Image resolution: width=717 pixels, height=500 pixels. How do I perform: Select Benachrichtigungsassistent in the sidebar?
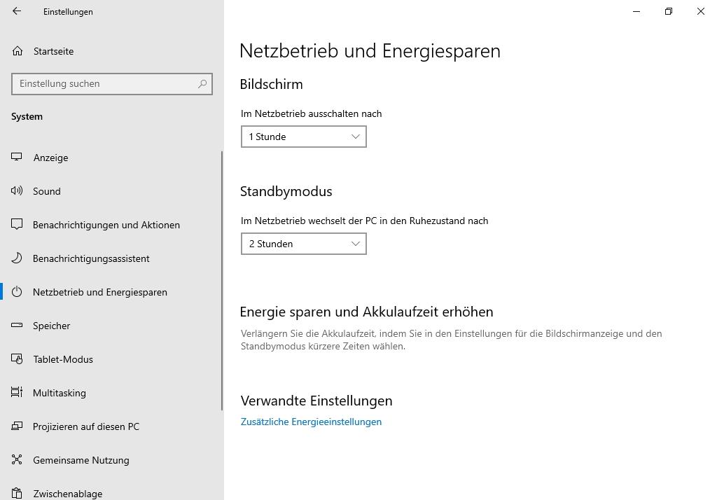click(x=111, y=258)
